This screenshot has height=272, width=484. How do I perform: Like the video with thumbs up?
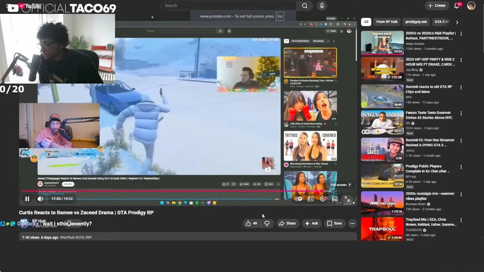point(251,223)
